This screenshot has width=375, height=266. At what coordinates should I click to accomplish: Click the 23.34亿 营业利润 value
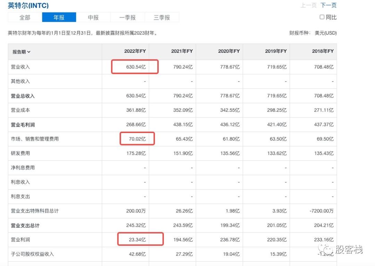tap(137, 240)
